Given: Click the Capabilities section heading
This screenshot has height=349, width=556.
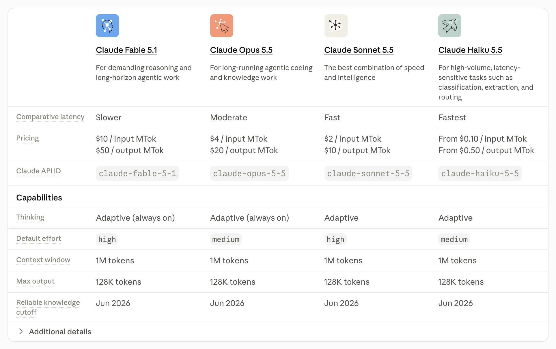Looking at the screenshot, I should [39, 198].
